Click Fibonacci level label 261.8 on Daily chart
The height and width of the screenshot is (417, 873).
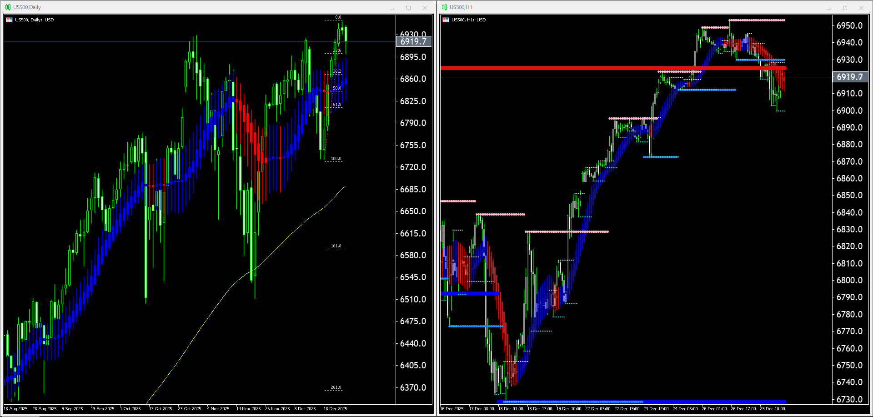pos(336,387)
